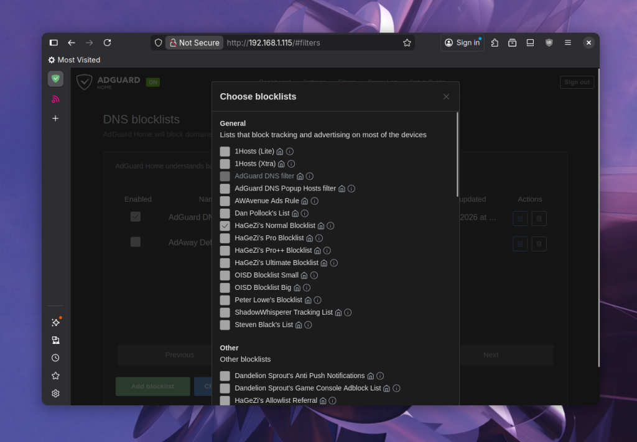Click the blocklist dialog's vertical scrollbar
The image size is (637, 442).
coord(457,155)
